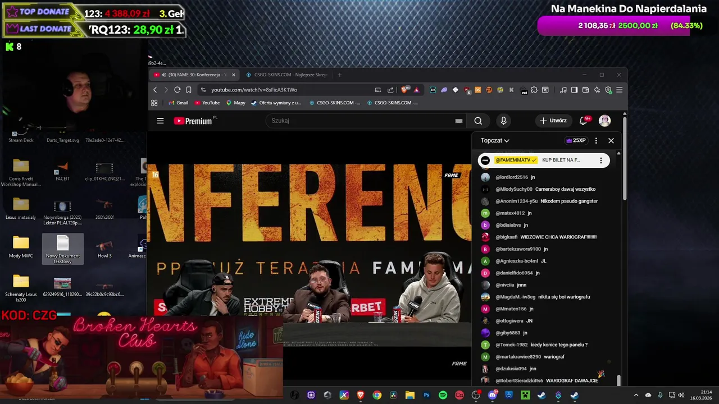719x404 pixels.
Task: Click chat message 'WIDZOWIE CHCA WARIOGRAF'
Action: (x=558, y=237)
